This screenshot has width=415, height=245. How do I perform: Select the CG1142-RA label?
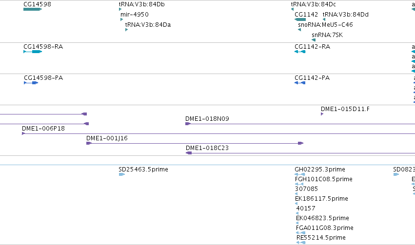(312, 47)
